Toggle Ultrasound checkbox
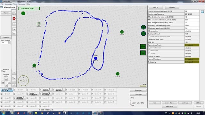This screenshot has width=205, height=115. pos(149,50)
